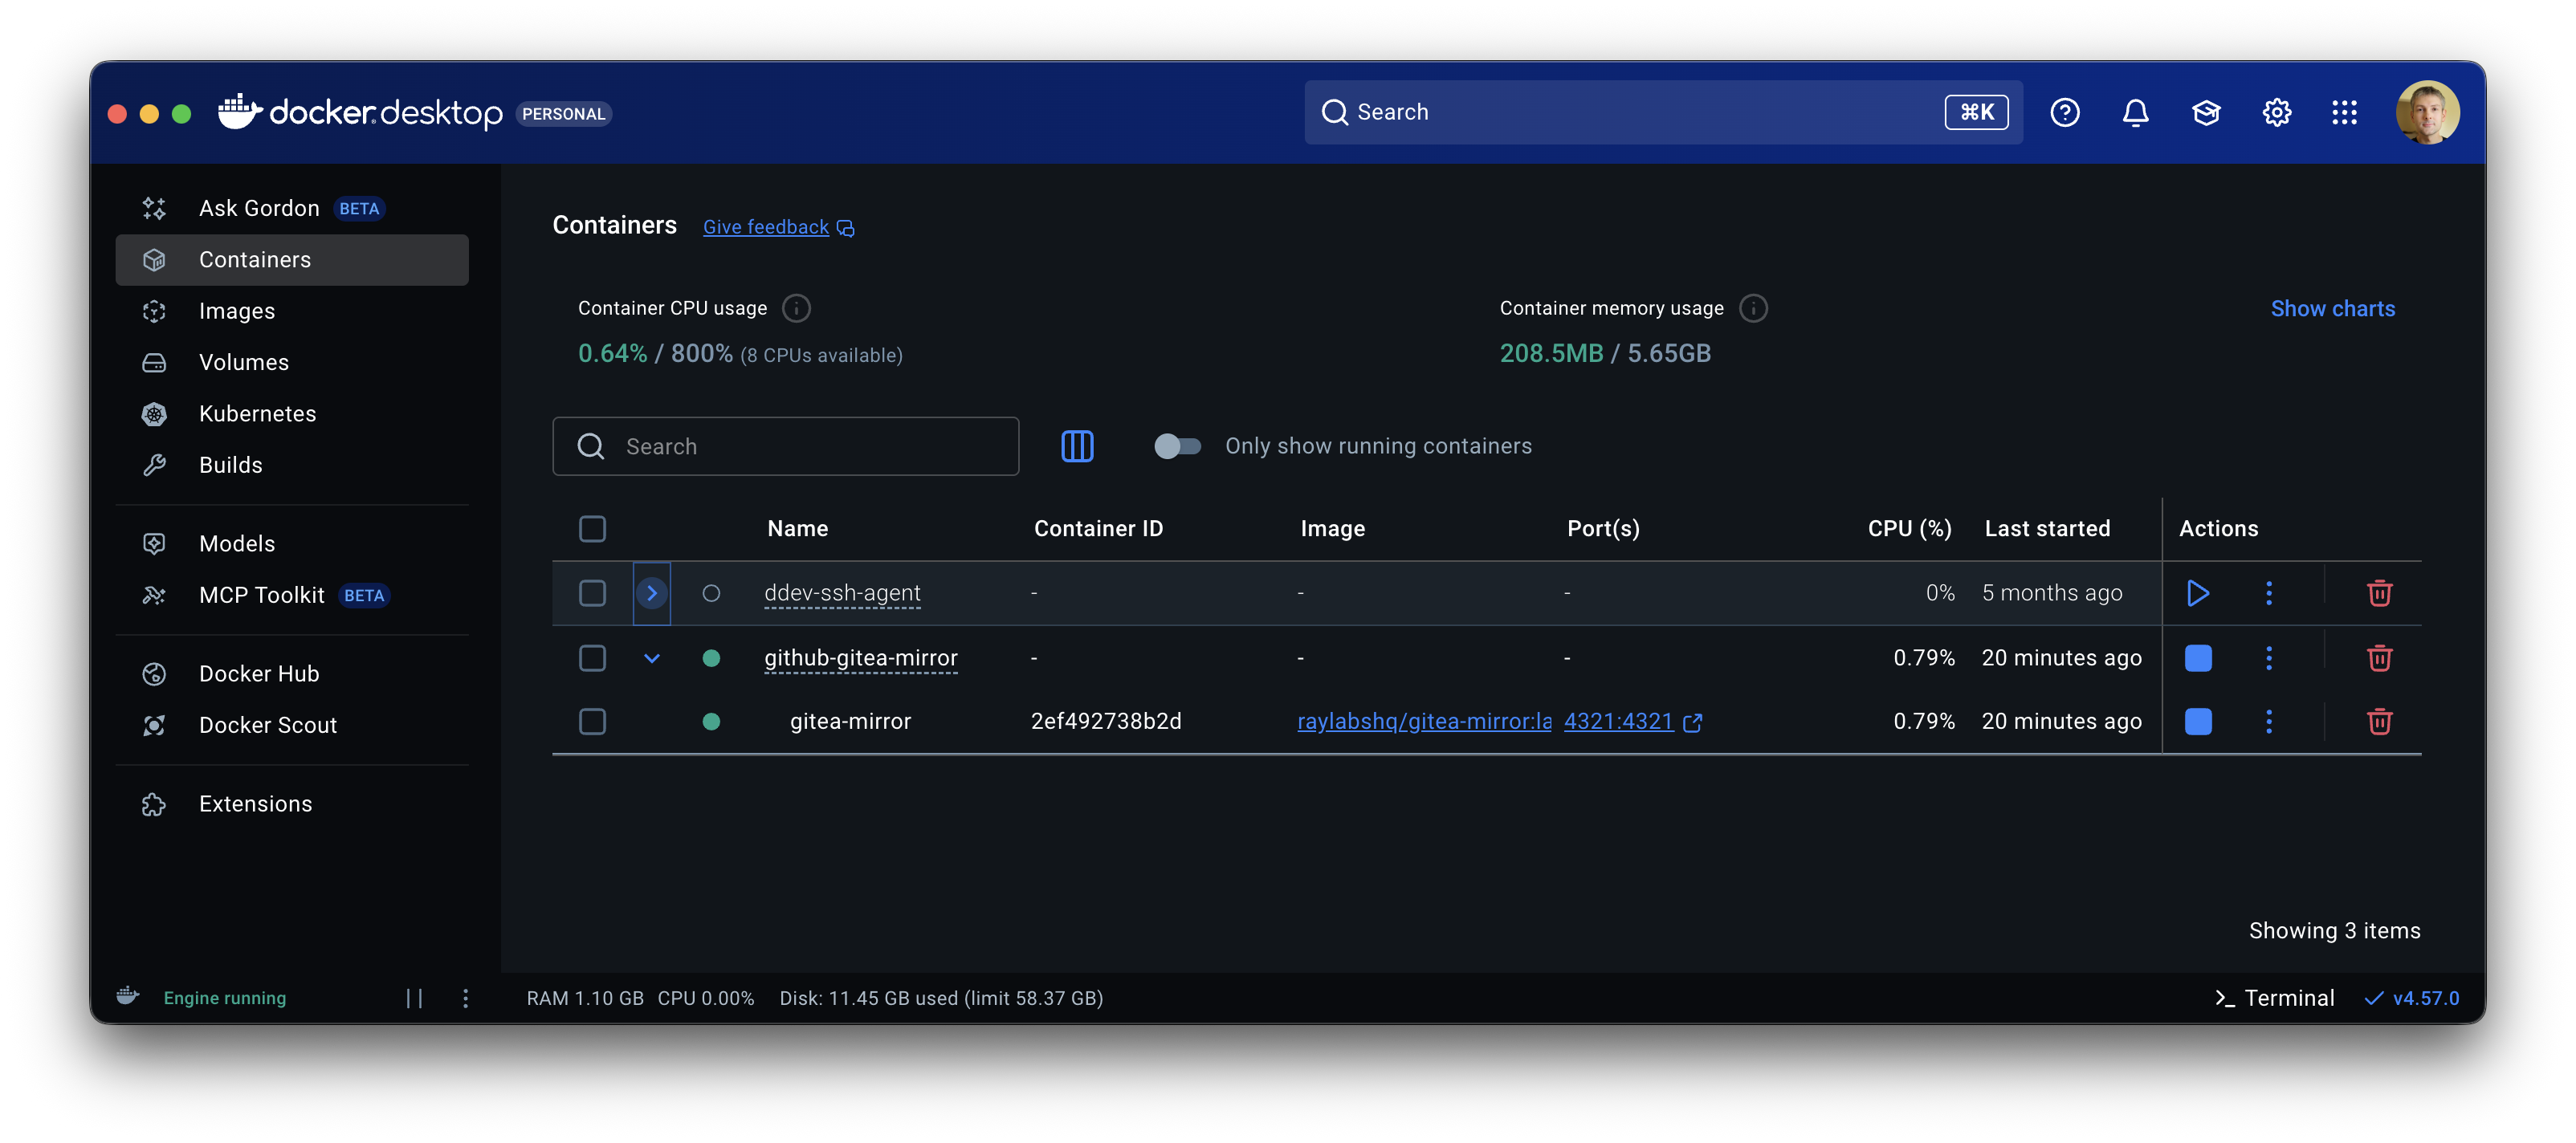Viewport: 2576px width, 1143px height.
Task: Click the Show charts link
Action: (2333, 308)
